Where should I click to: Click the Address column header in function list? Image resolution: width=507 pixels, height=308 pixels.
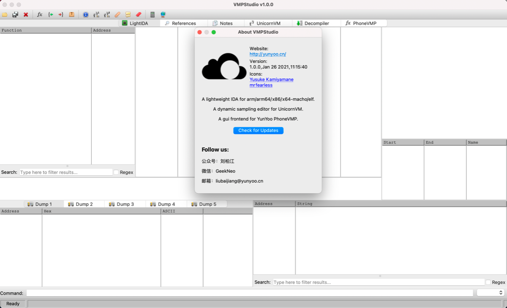click(113, 30)
